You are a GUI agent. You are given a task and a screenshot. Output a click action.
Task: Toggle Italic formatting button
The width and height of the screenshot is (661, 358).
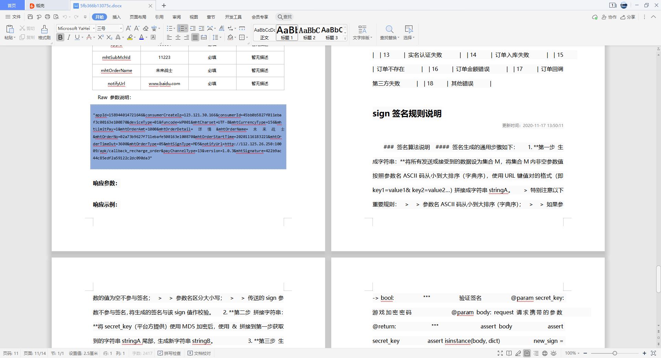69,37
